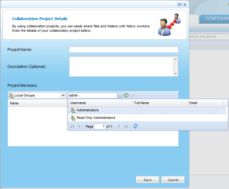Sort by Username column header
The height and width of the screenshot is (189, 229).
click(100, 103)
